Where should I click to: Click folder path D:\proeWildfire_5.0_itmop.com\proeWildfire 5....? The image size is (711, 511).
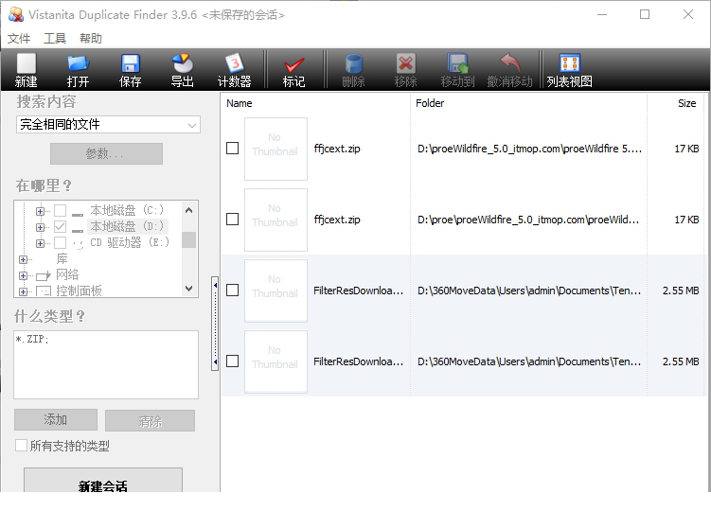pyautogui.click(x=529, y=149)
